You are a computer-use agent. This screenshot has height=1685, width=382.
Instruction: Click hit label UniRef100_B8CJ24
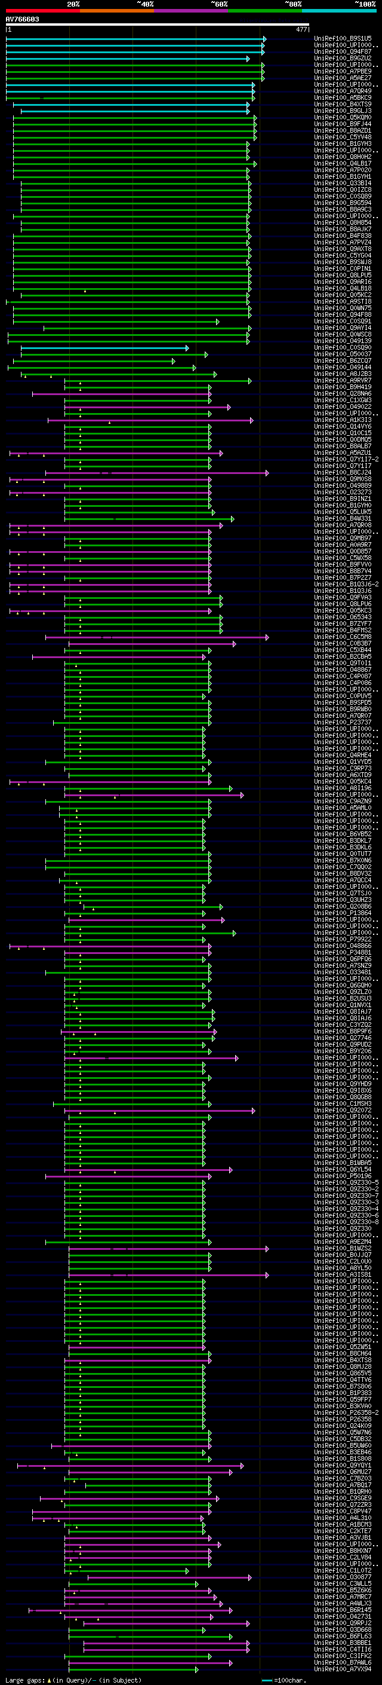pos(342,473)
